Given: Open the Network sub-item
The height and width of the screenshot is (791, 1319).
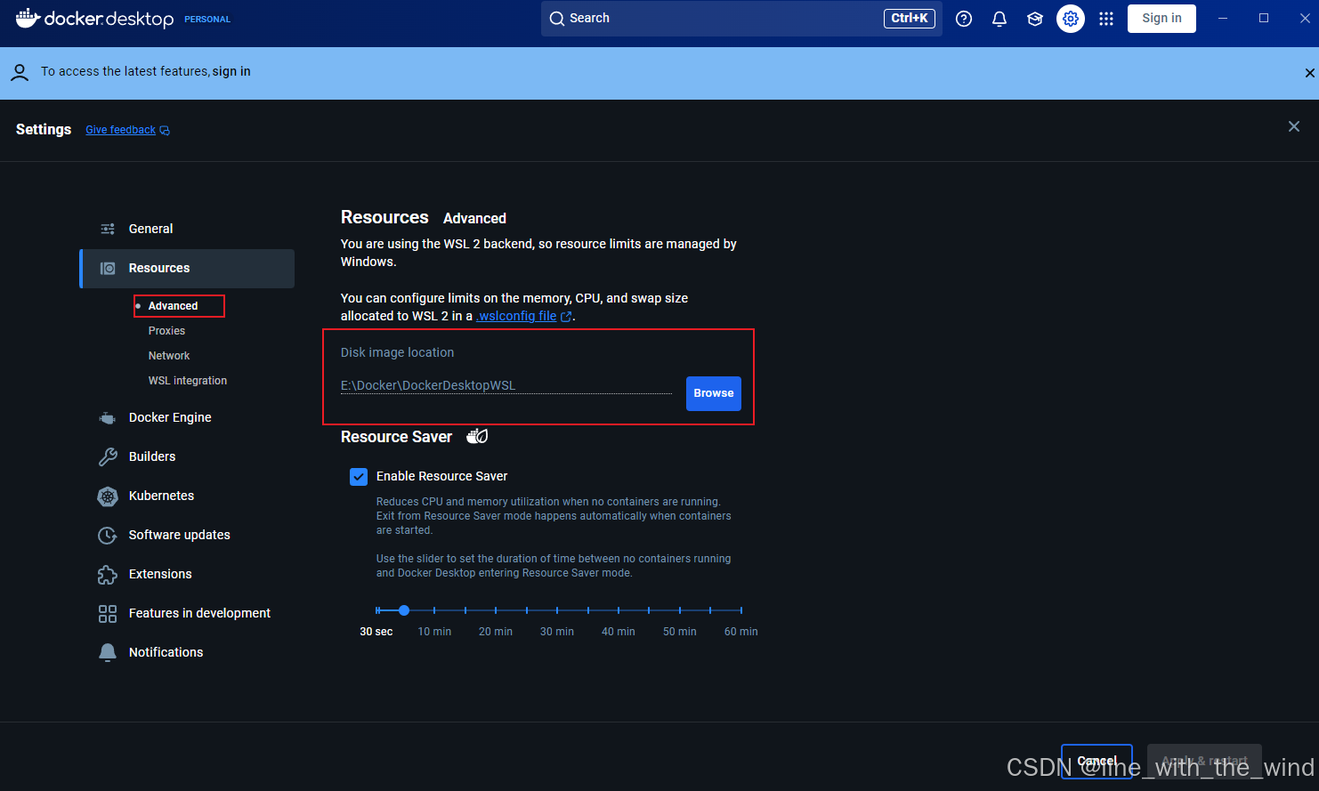Looking at the screenshot, I should pyautogui.click(x=169, y=356).
